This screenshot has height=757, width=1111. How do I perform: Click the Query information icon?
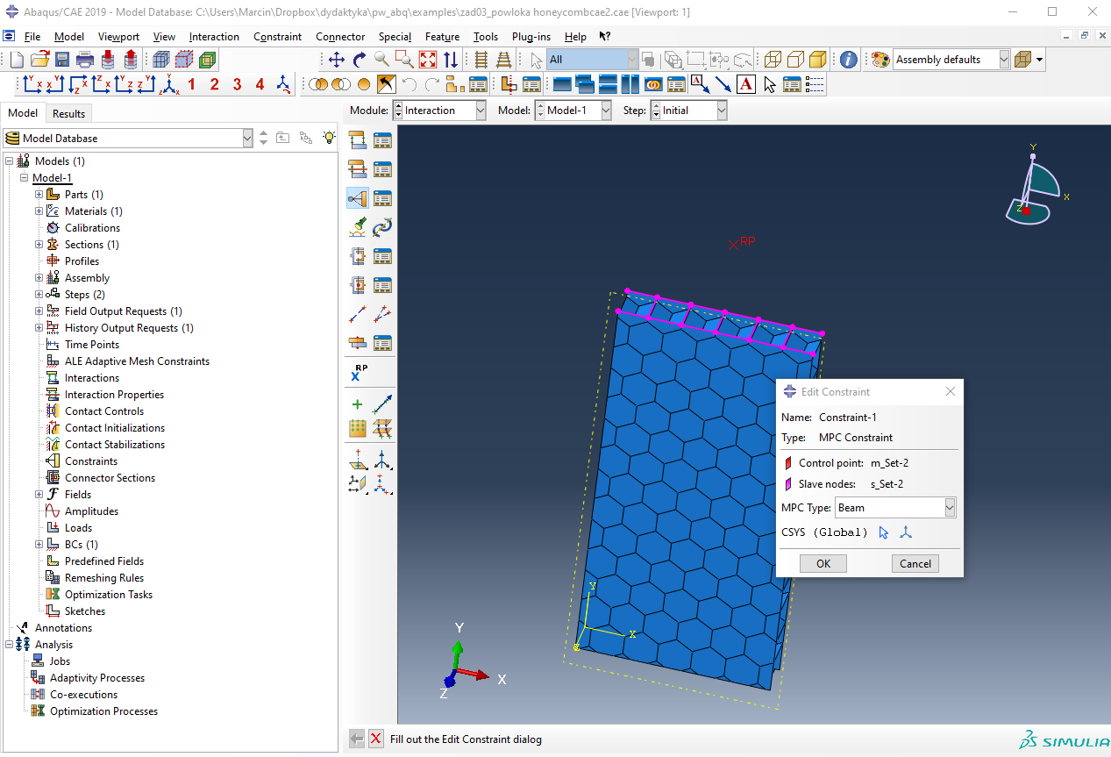click(848, 60)
